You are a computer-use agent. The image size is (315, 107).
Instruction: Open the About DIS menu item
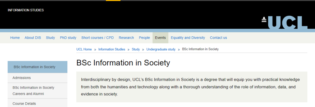(33, 38)
